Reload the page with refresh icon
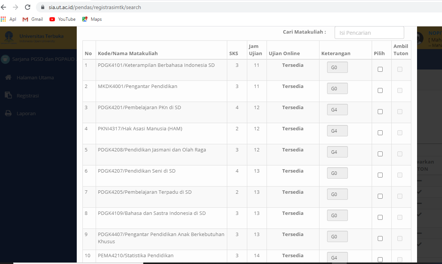Viewport: 442px width, 264px height. point(27,7)
